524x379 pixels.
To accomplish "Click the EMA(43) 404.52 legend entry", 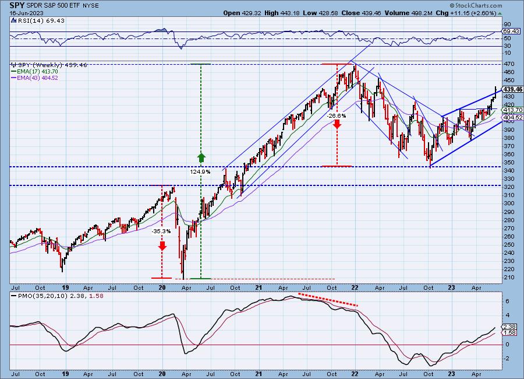I will (37, 78).
